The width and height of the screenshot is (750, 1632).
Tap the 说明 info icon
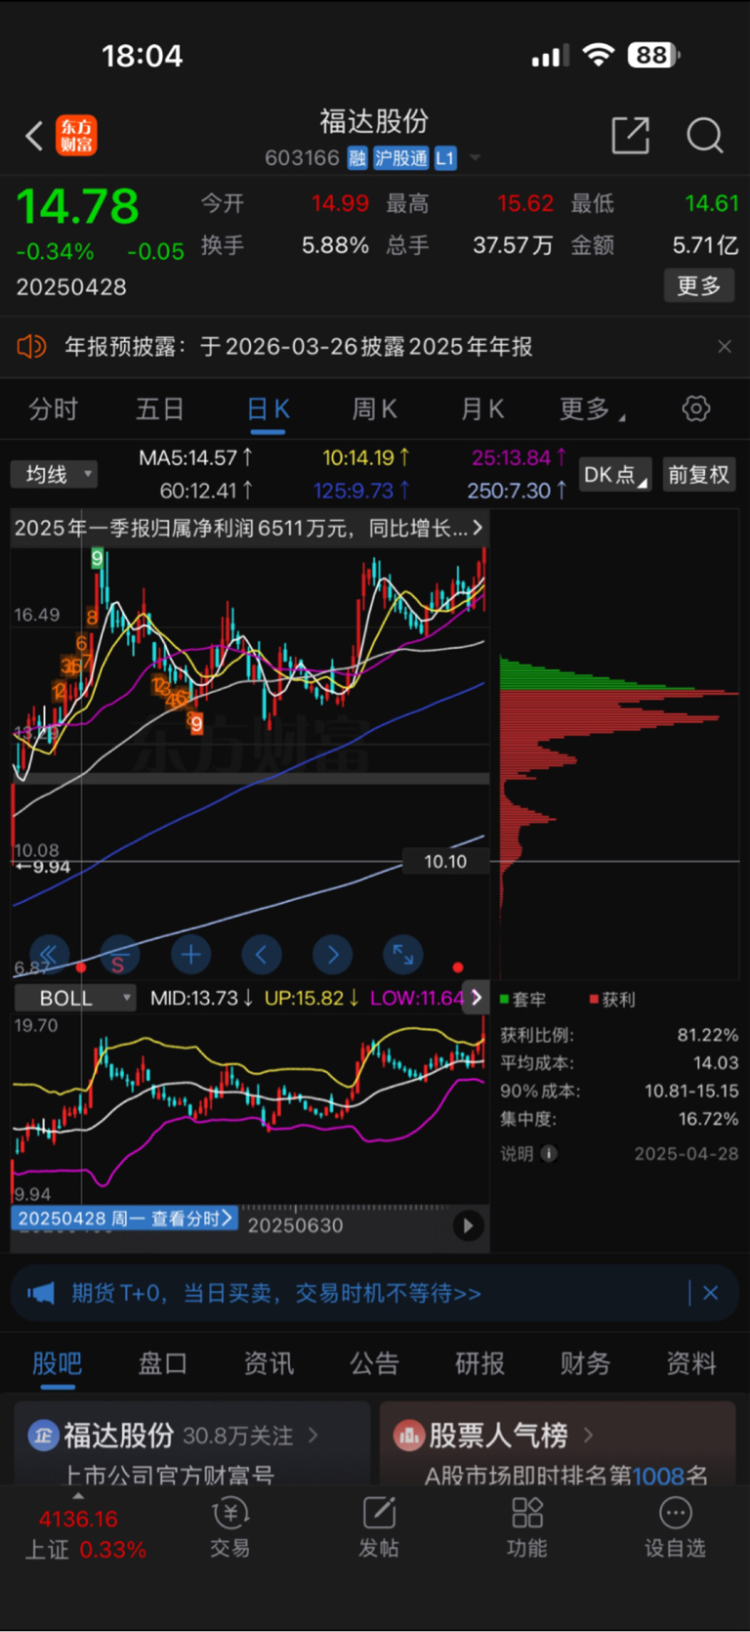pyautogui.click(x=549, y=1153)
